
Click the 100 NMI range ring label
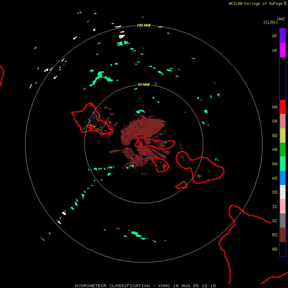pyautogui.click(x=144, y=25)
